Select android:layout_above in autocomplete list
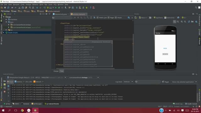Image resolution: width=201 pixels, height=113 pixels. 88,45
